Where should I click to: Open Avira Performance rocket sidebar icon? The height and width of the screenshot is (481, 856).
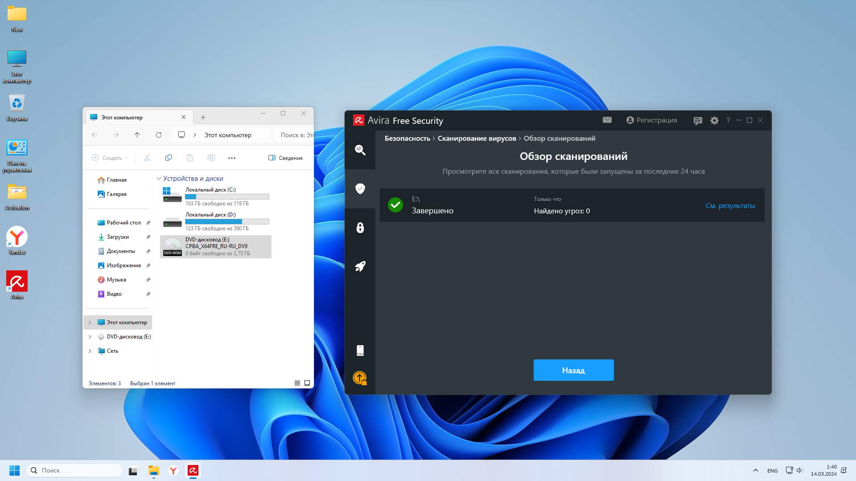coord(360,266)
